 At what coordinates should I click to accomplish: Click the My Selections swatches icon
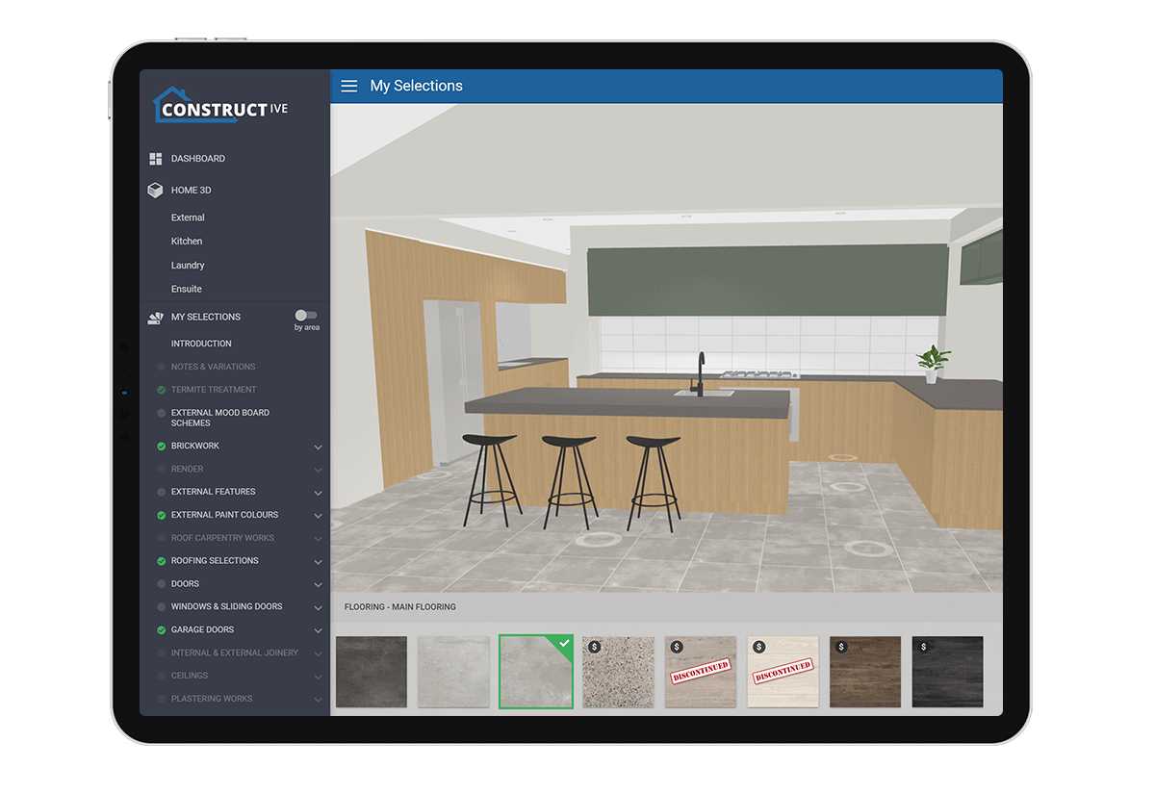[155, 317]
